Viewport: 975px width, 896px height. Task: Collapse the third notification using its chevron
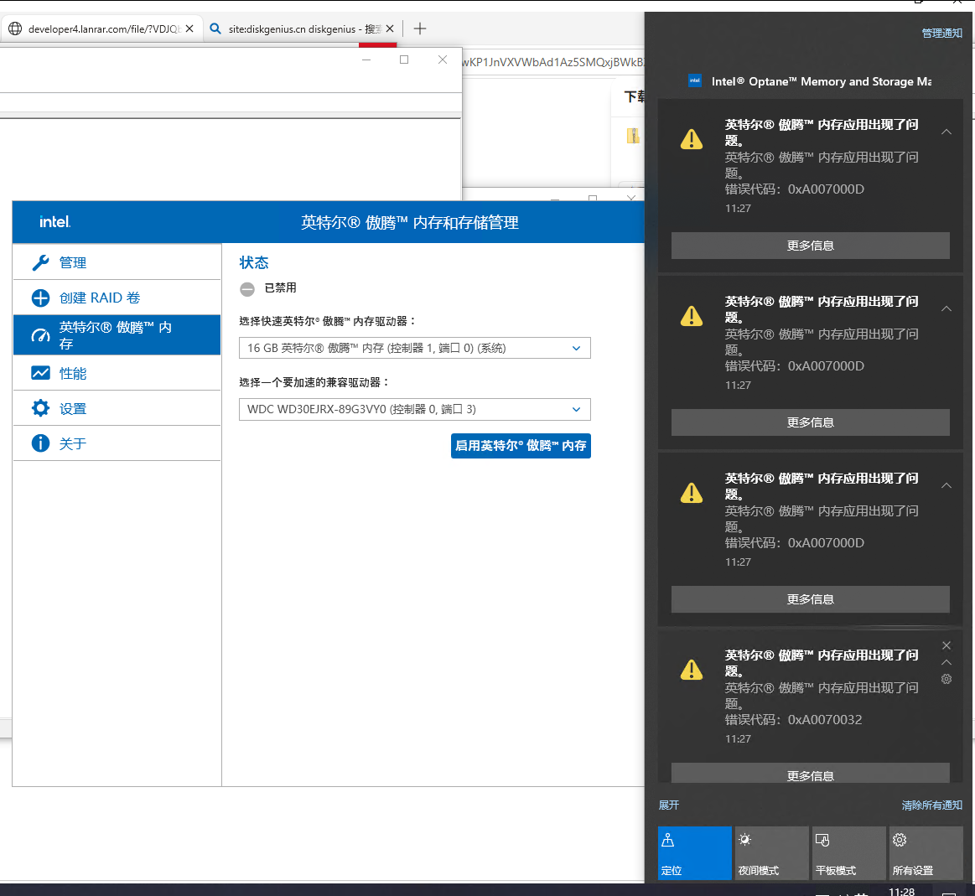[946, 485]
